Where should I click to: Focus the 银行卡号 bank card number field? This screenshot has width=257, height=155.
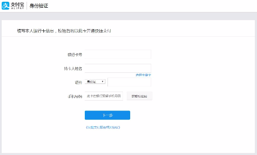pyautogui.click(x=118, y=54)
